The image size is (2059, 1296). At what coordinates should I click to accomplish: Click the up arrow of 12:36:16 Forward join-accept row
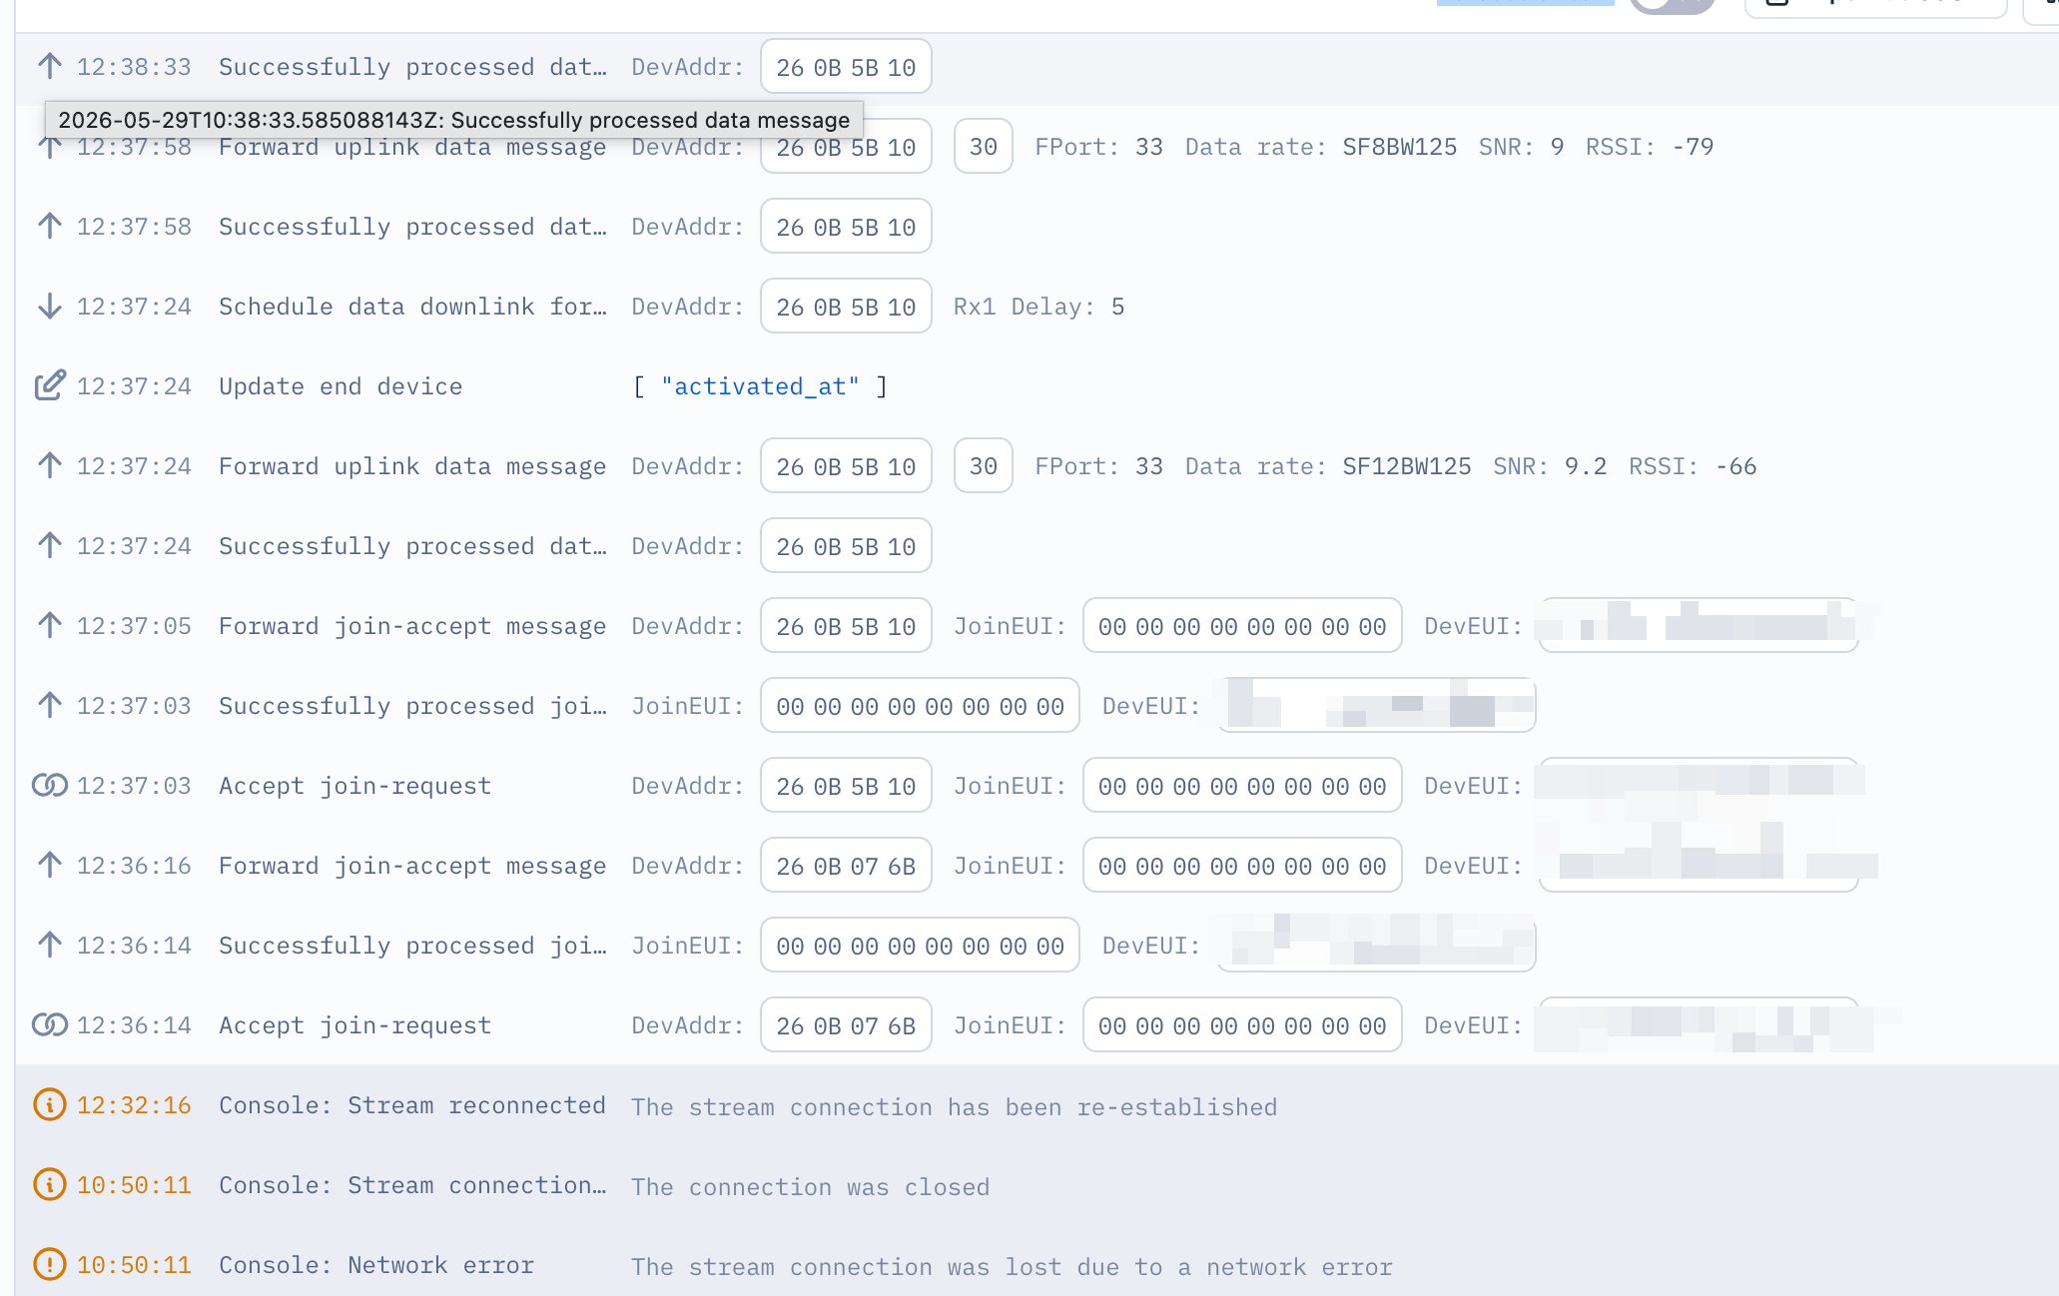coord(49,865)
